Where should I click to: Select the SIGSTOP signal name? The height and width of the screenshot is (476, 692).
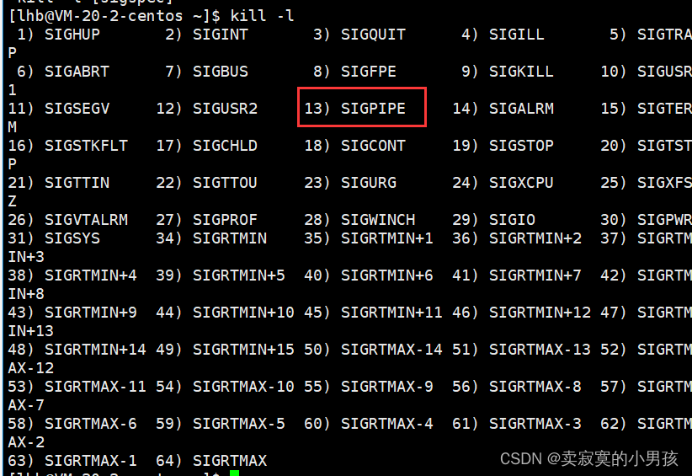point(521,146)
